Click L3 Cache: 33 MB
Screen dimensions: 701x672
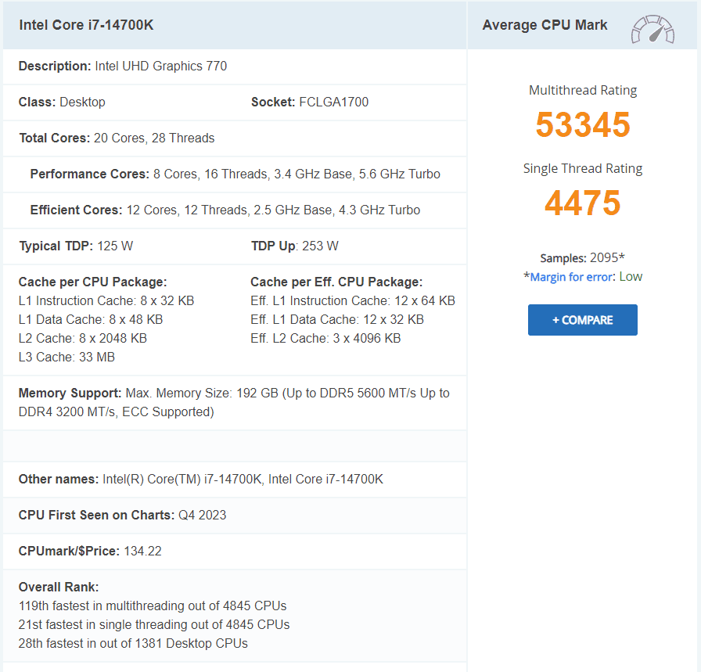pos(67,358)
